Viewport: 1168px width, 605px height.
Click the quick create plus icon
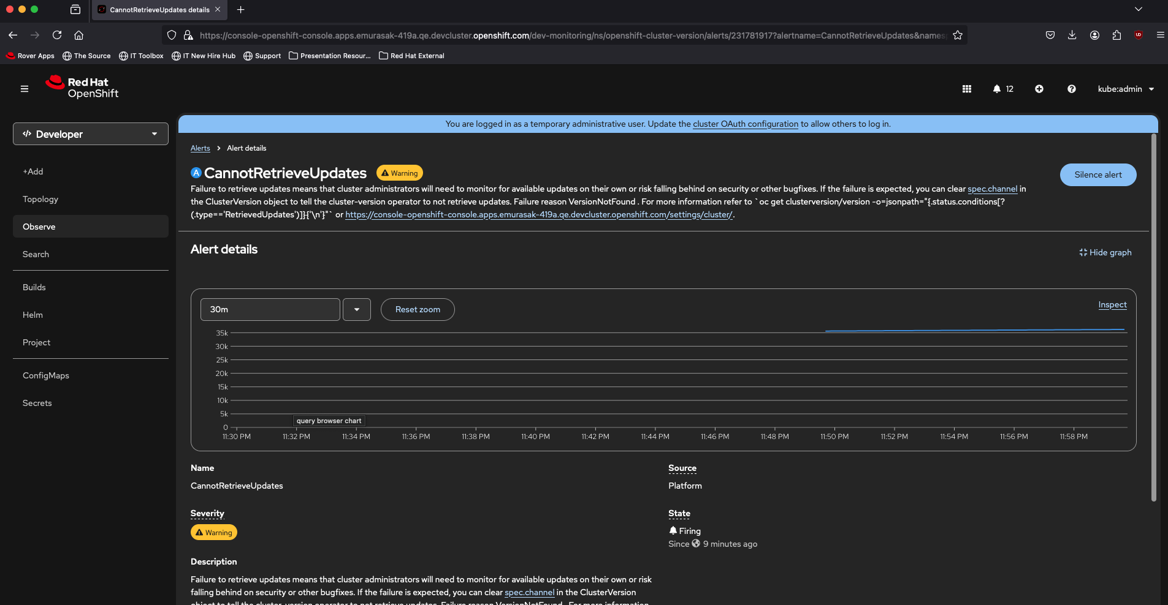(1039, 89)
